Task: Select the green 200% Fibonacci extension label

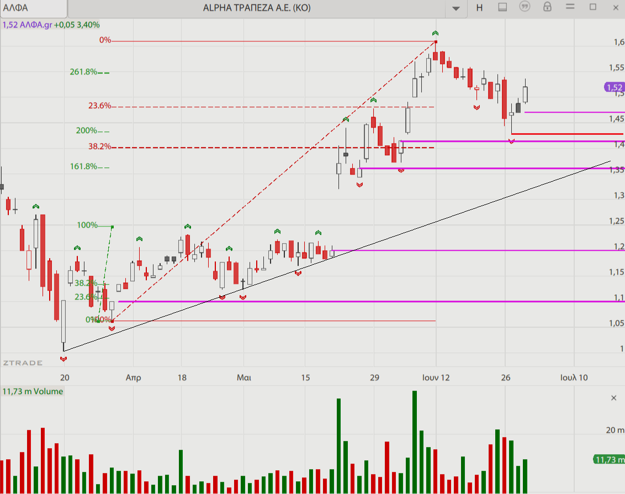Action: coord(87,130)
